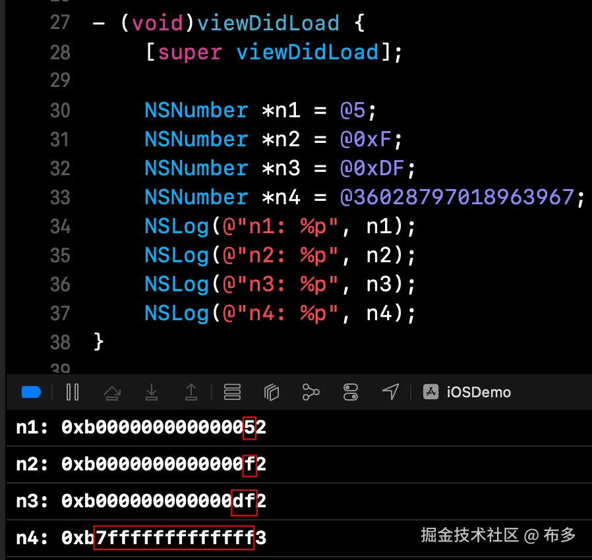Click the super keyword on line 28
This screenshot has height=560, width=592.
190,53
